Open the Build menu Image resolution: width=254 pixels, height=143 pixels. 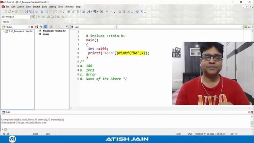[44, 7]
